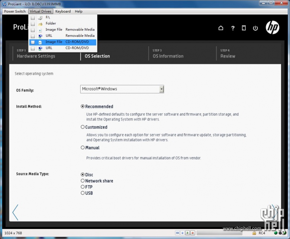
Task: Go to Step 4 Review
Action: (228, 53)
